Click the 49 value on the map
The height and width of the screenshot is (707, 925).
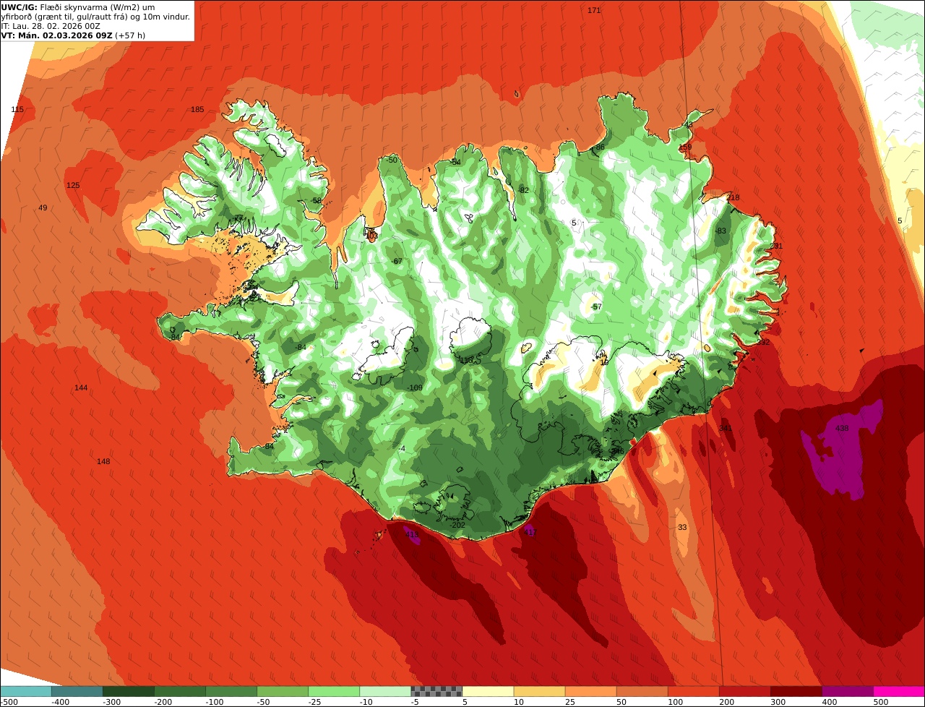point(43,207)
